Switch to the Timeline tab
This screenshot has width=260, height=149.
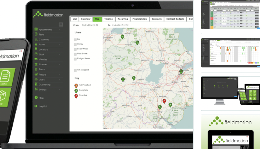[x=109, y=19]
